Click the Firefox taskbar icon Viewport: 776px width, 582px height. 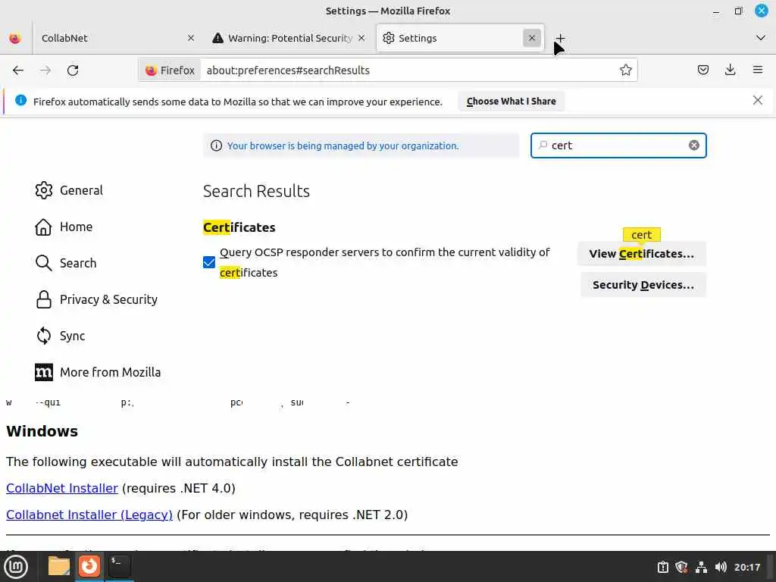pyautogui.click(x=89, y=566)
